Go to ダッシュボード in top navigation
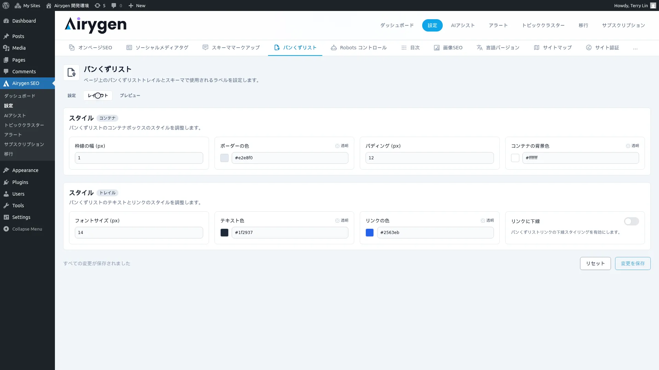This screenshot has height=370, width=659. click(397, 25)
